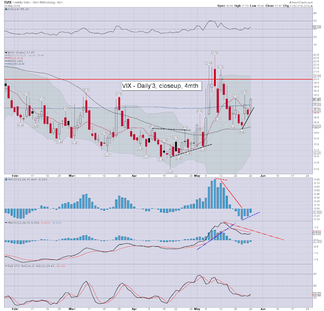Click the blue MA(200) legend entry

click(15, 64)
